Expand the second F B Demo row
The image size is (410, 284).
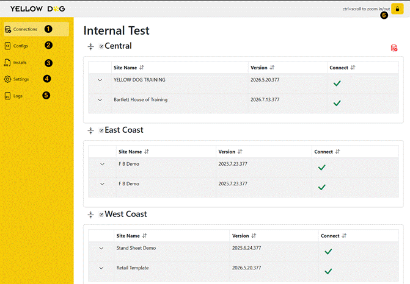click(x=102, y=184)
